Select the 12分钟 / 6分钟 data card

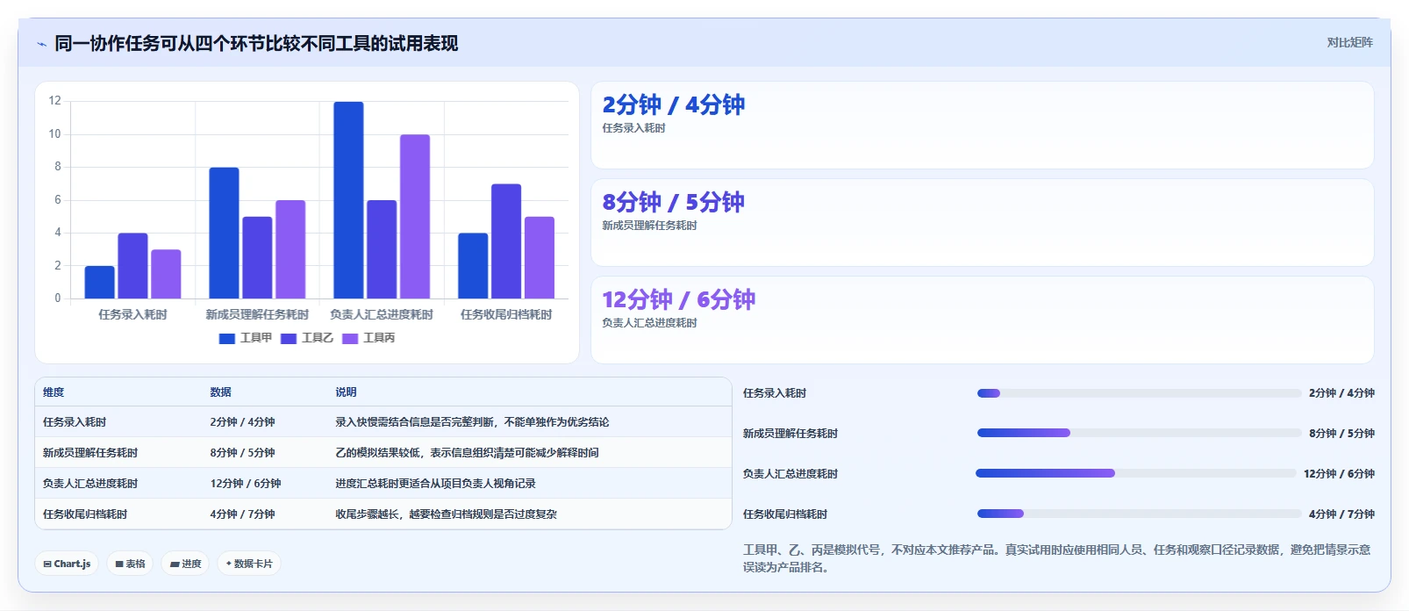tap(983, 320)
